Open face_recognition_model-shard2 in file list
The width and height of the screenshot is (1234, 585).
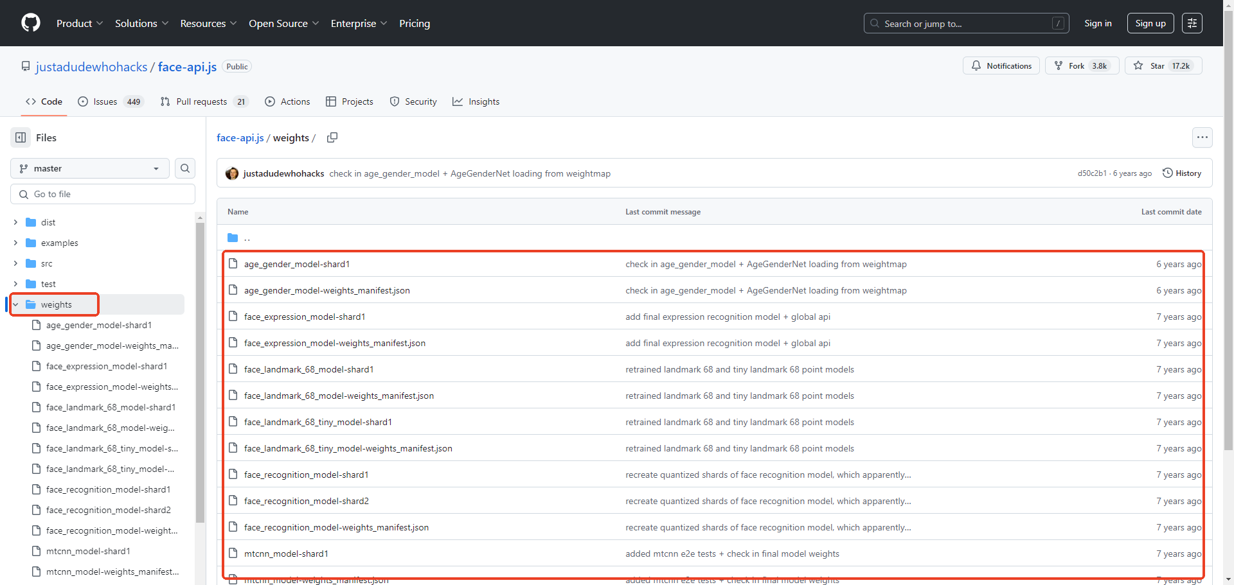(307, 501)
